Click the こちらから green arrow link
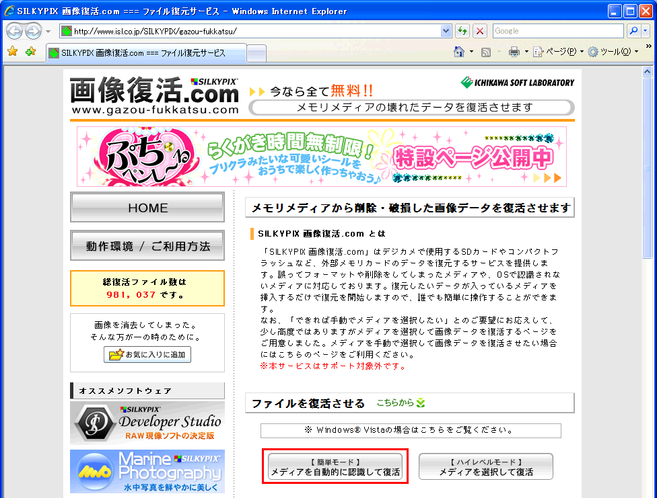This screenshot has width=657, height=498. (x=401, y=403)
